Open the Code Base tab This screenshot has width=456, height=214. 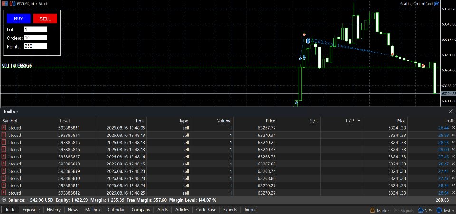[206, 210]
